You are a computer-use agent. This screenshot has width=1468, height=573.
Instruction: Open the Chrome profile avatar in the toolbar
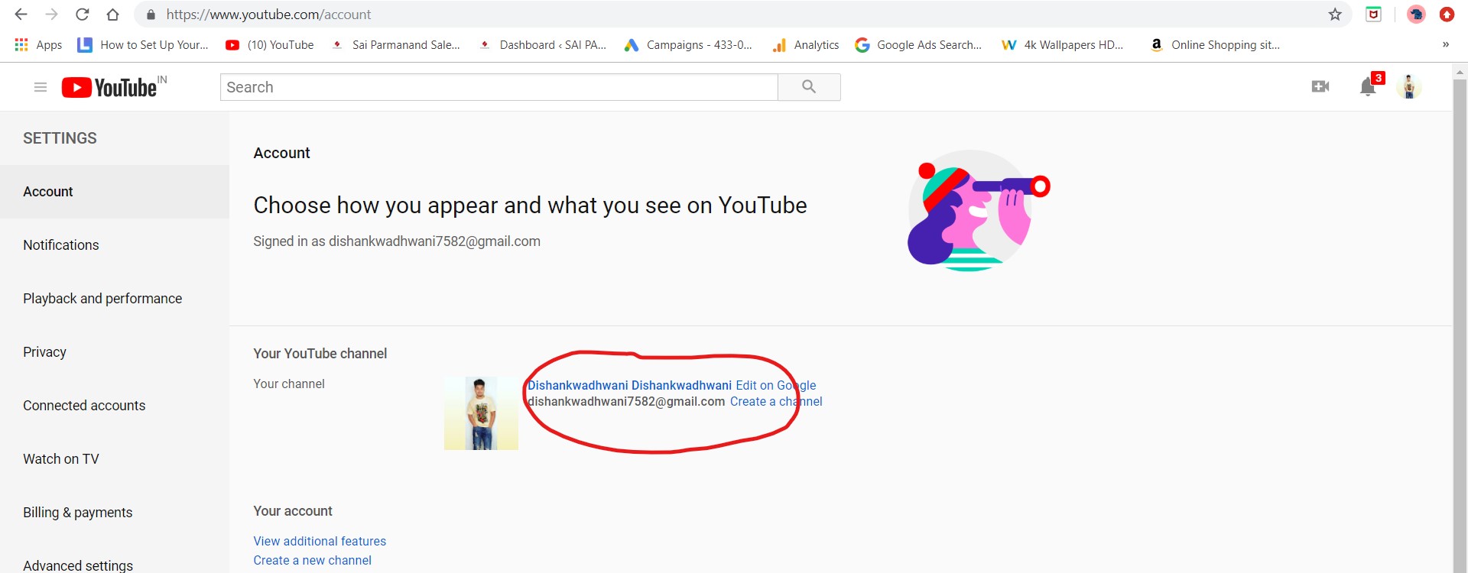[x=1416, y=15]
